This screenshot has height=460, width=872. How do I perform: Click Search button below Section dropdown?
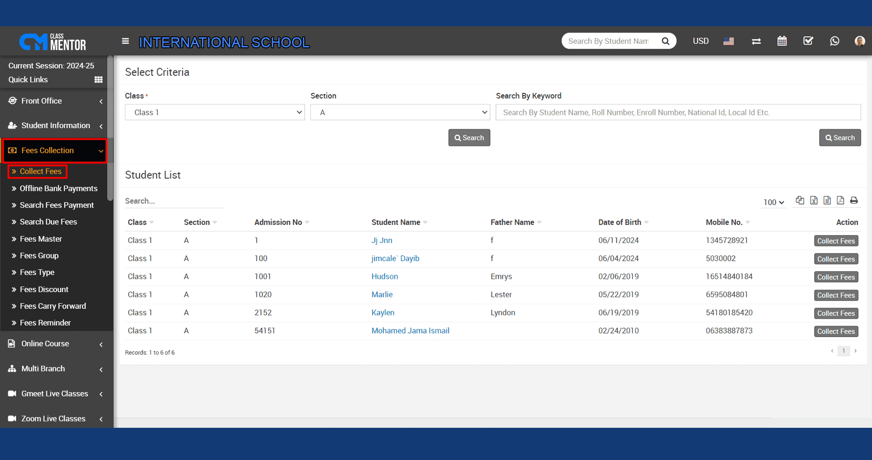click(x=469, y=138)
